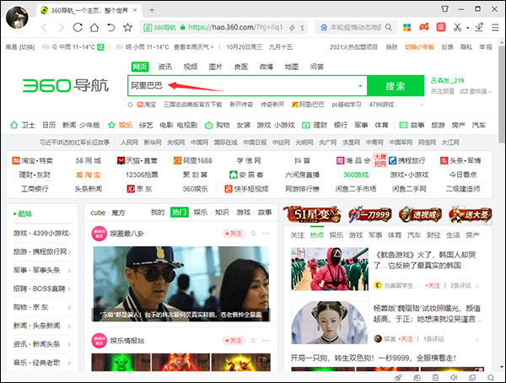Open 淘宝·特卖 link
This screenshot has width=506, height=383.
pos(32,160)
